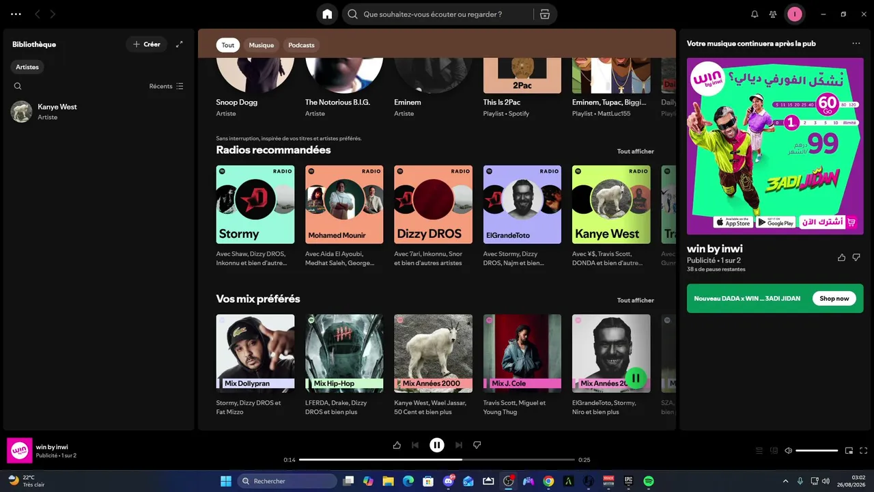Pause playback in the player bar
Screen dimensions: 874x492
(437, 445)
